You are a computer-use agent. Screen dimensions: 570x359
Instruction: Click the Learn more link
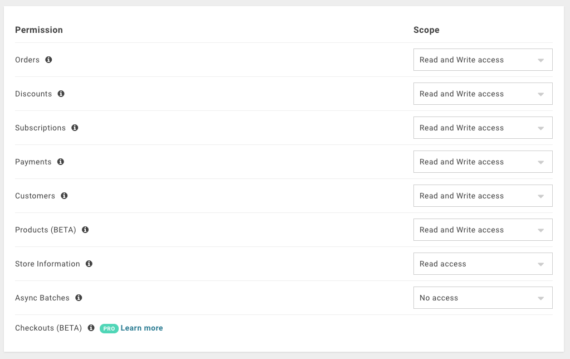(142, 328)
